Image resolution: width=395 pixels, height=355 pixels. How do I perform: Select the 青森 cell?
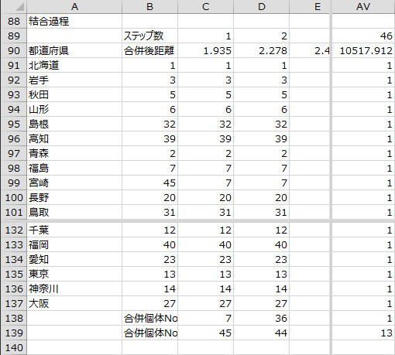(74, 153)
